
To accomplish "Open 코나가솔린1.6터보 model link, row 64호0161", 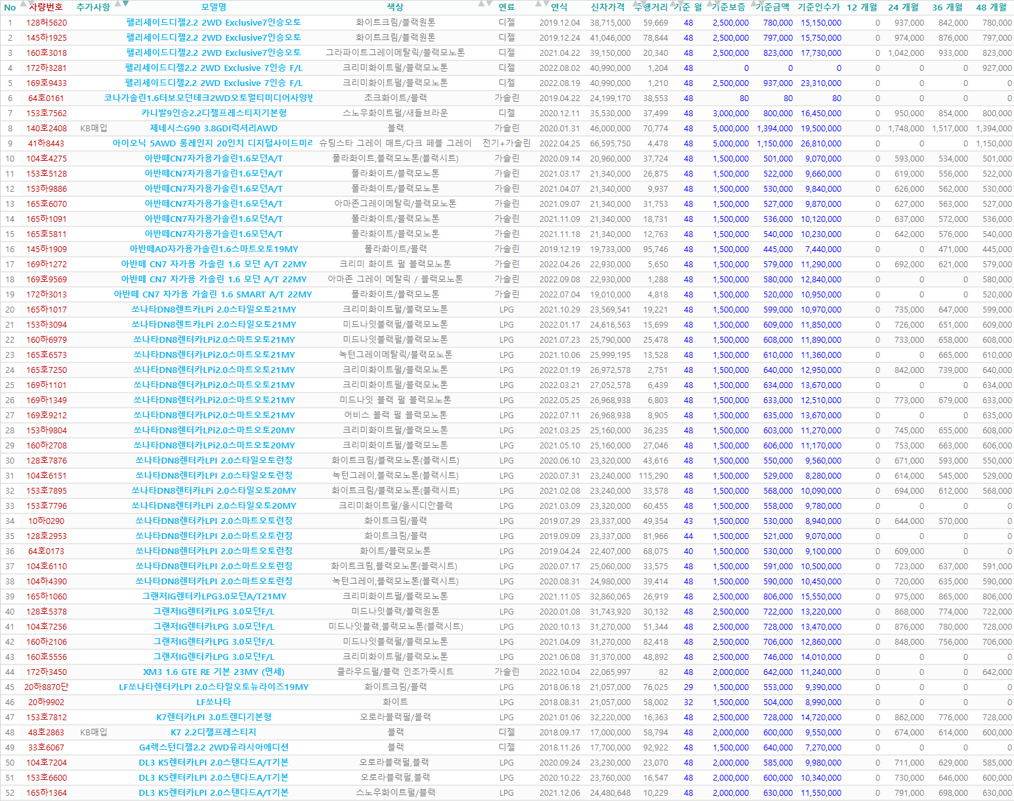I will coord(208,98).
